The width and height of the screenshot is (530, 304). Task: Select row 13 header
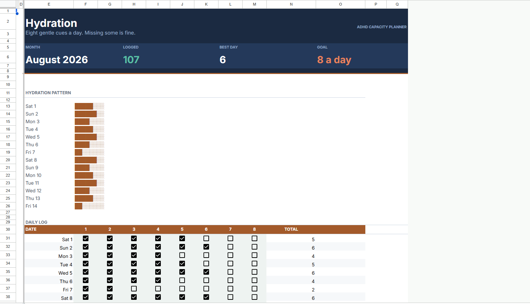click(x=8, y=106)
